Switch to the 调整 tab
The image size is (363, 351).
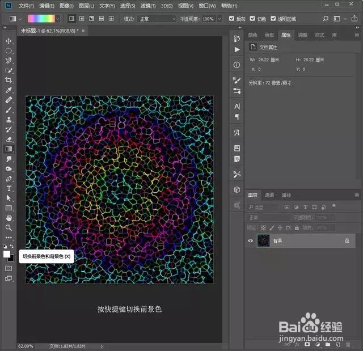(x=302, y=35)
